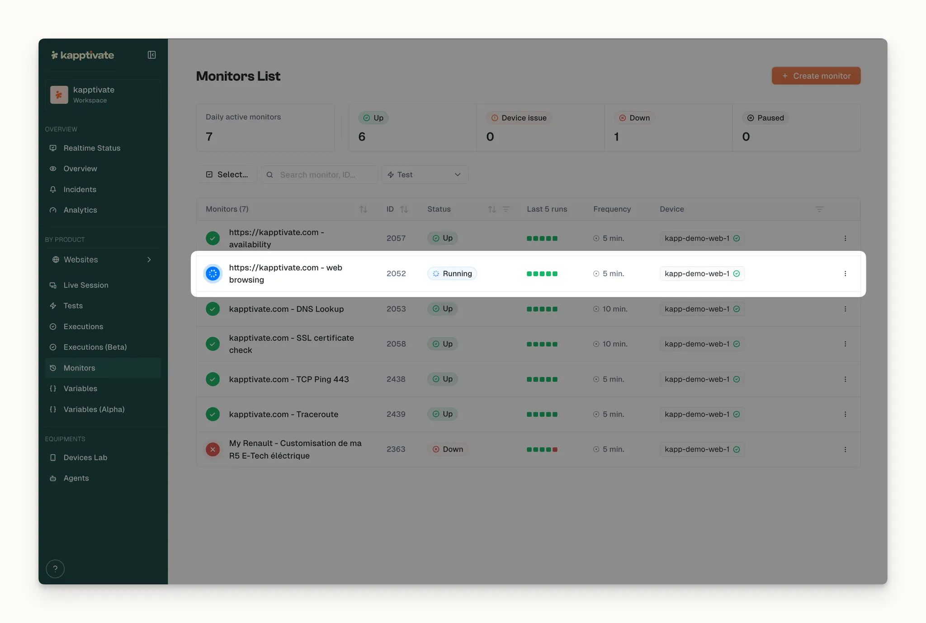Open actions menu for SSL certificate check
The width and height of the screenshot is (926, 623).
pos(845,344)
